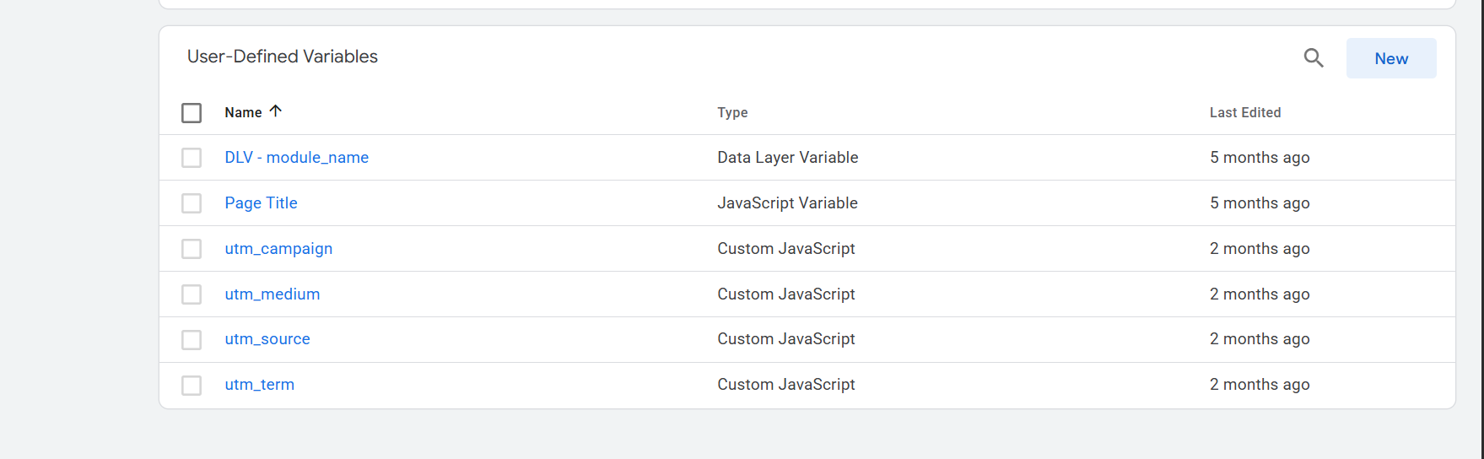Click Custom JavaScript in utm_term row
1484x459 pixels.
[785, 385]
